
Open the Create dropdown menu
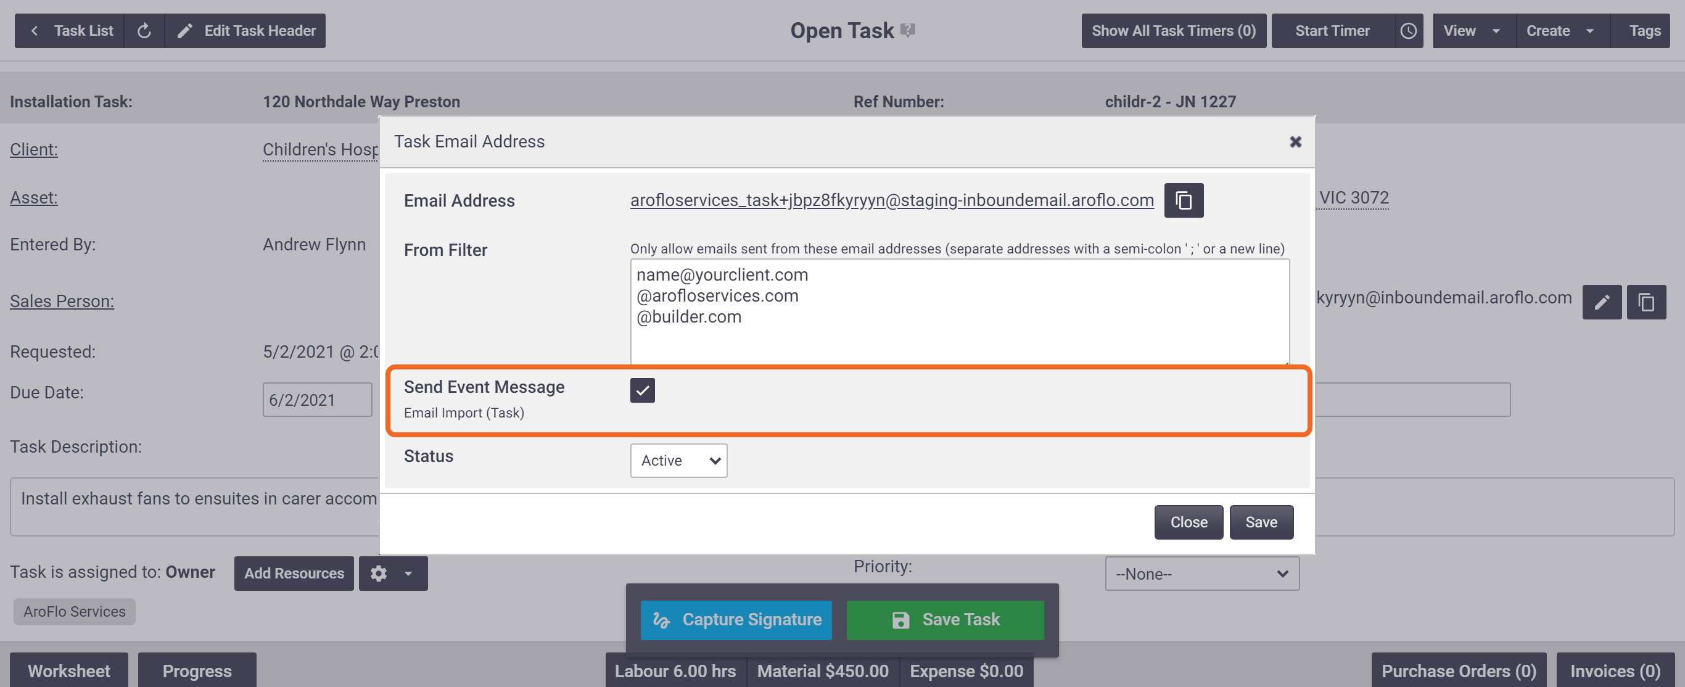(x=1562, y=31)
